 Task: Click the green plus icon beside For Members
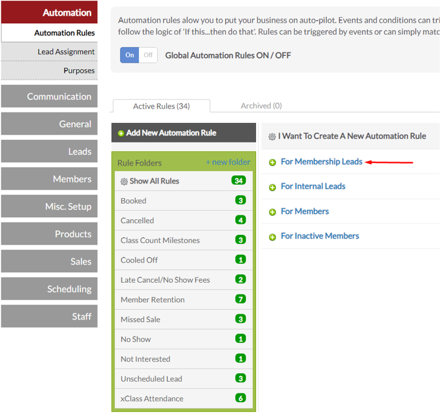[272, 212]
